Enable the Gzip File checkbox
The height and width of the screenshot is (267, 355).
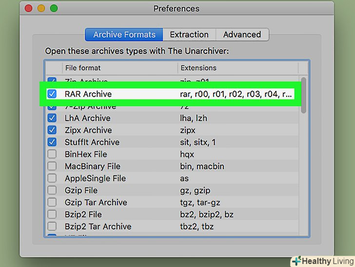pyautogui.click(x=52, y=190)
